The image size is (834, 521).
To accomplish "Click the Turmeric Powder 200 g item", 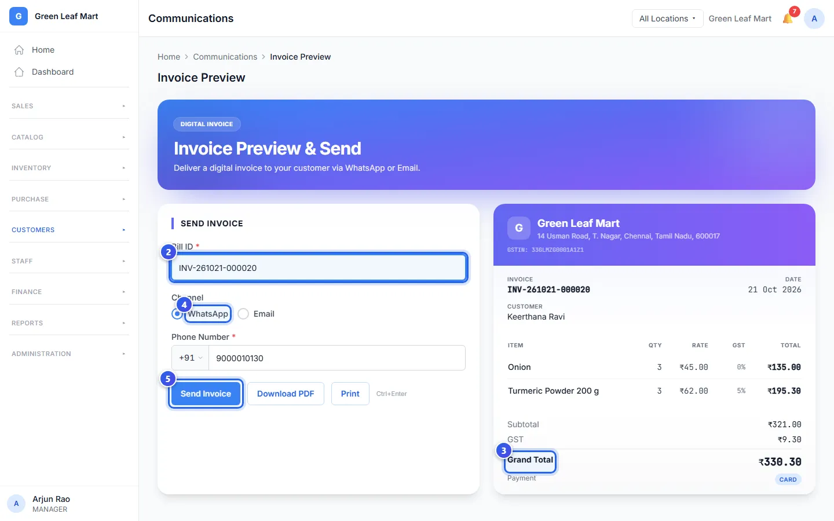I will (x=553, y=391).
